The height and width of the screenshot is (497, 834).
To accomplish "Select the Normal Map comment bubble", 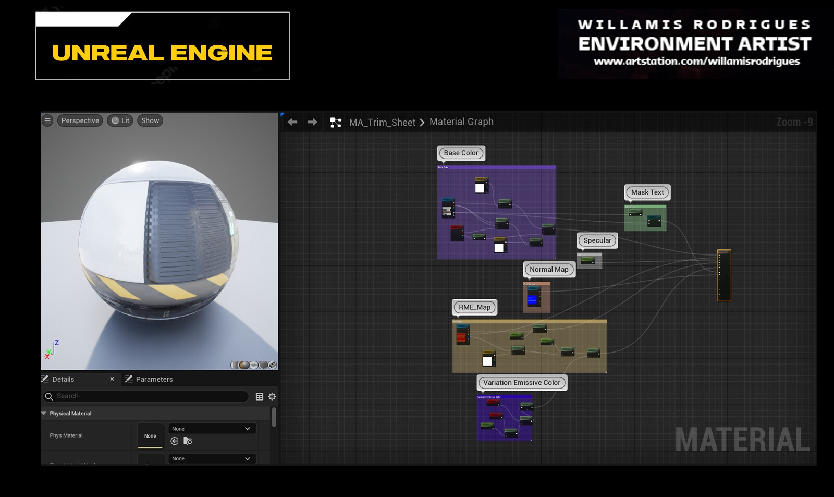I will pyautogui.click(x=549, y=270).
